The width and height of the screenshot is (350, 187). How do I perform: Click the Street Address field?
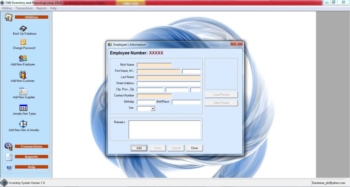coord(169,83)
